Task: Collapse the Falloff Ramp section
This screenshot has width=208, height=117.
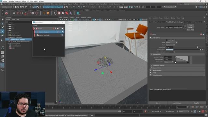Action: (151, 54)
